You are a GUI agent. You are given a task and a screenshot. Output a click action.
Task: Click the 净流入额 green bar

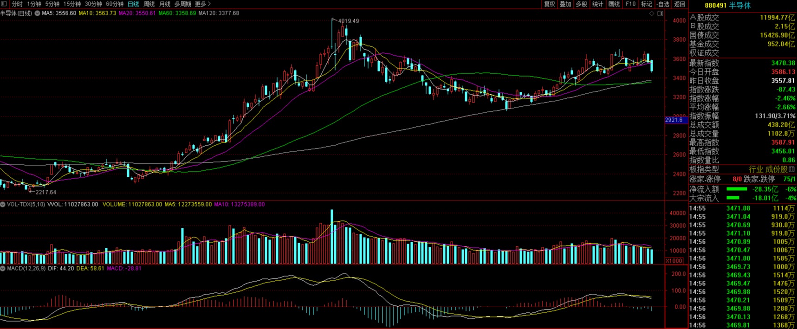pos(736,189)
